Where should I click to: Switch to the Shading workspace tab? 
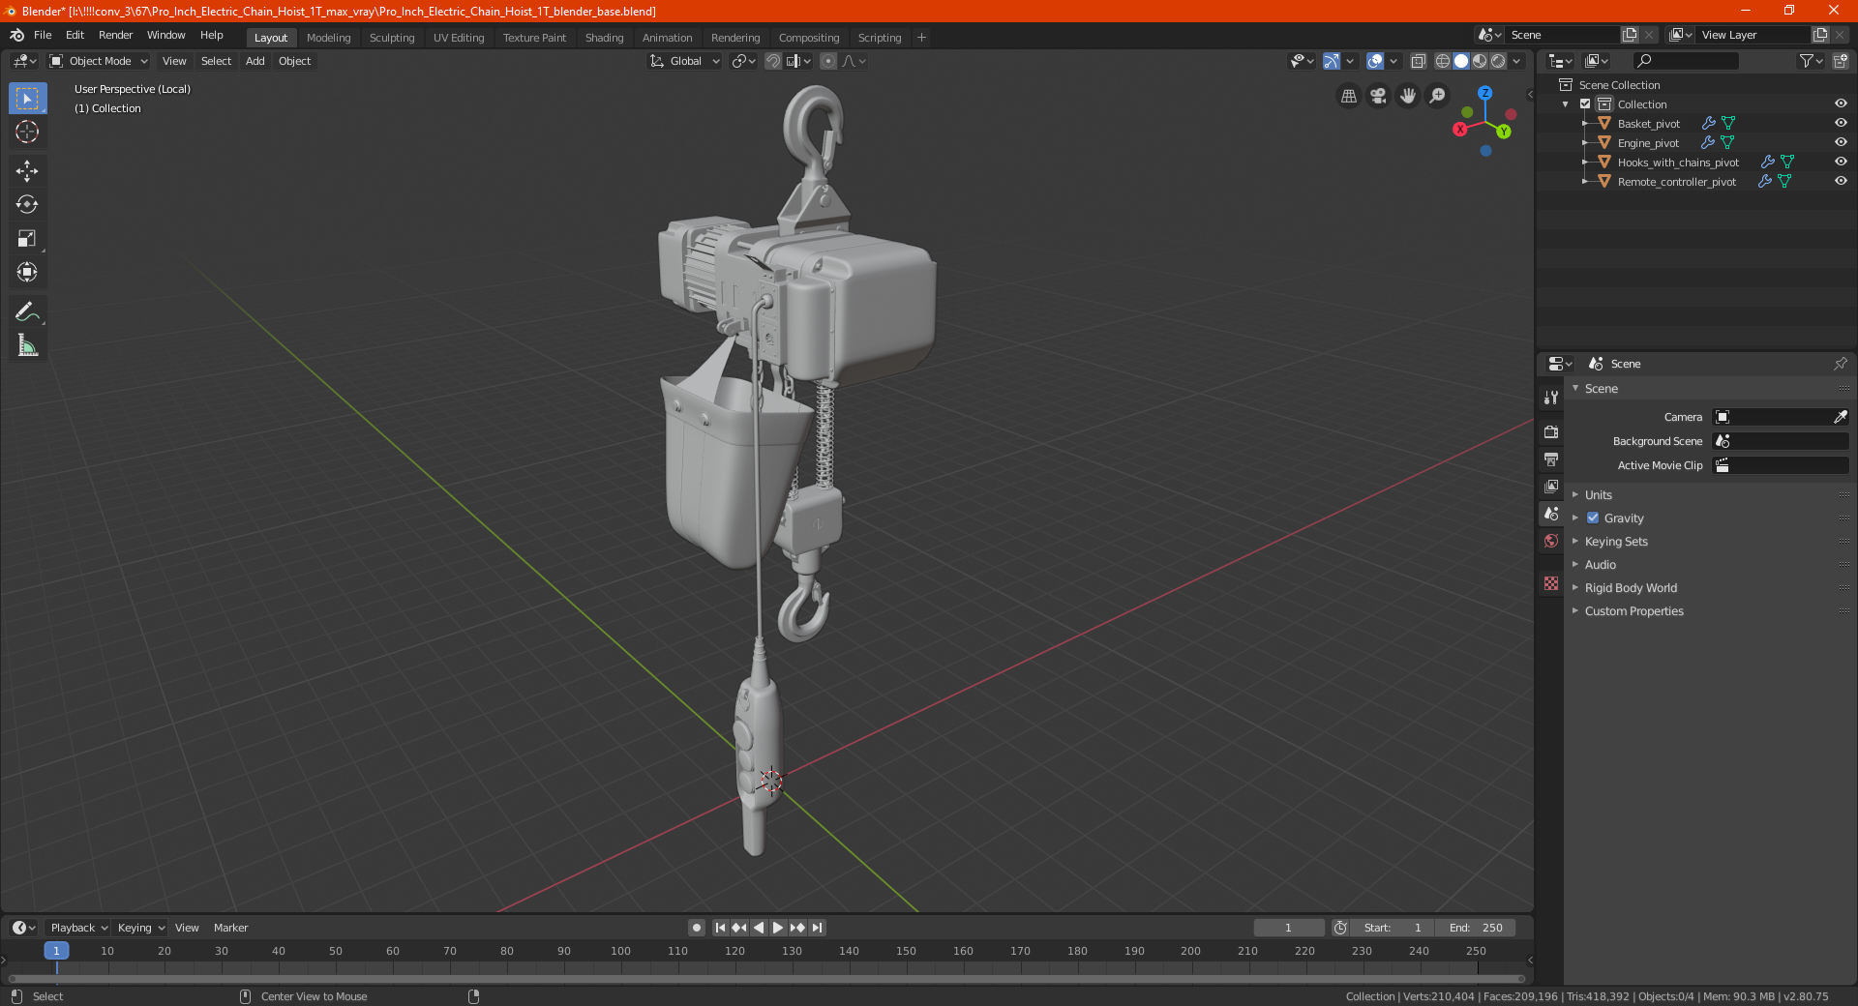click(x=604, y=38)
